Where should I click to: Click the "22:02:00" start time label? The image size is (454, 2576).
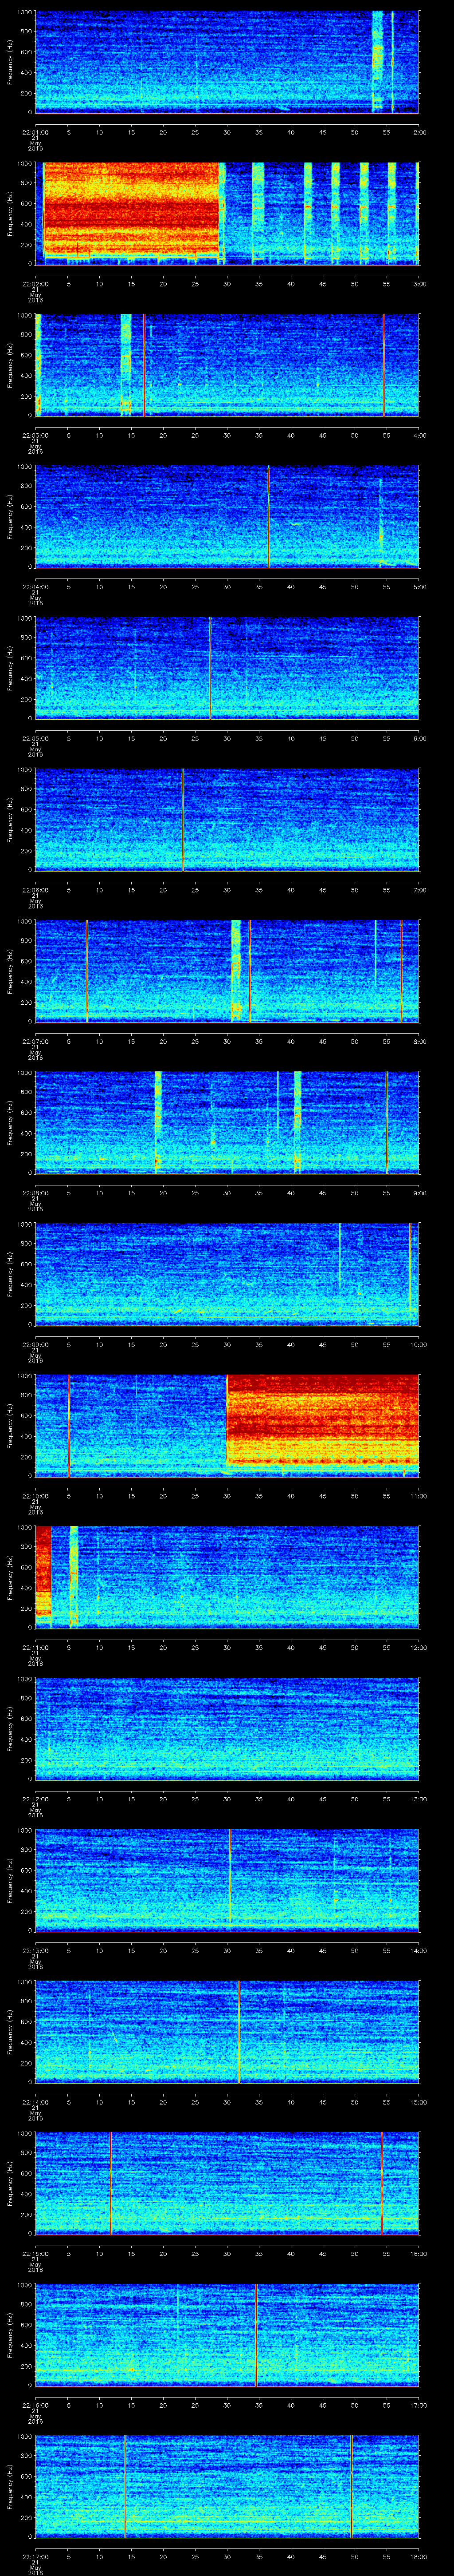36,284
